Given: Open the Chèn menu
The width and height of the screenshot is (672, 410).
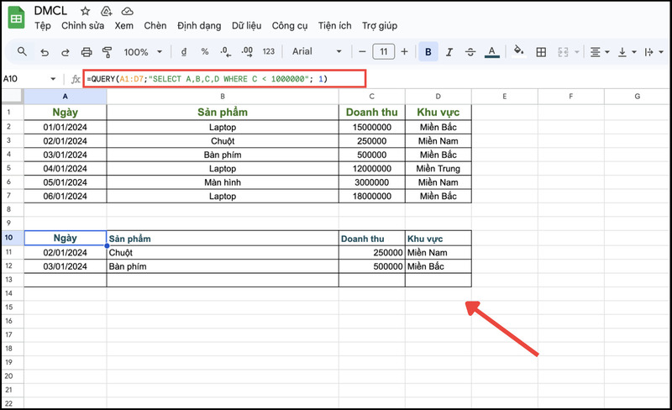Looking at the screenshot, I should click(155, 26).
